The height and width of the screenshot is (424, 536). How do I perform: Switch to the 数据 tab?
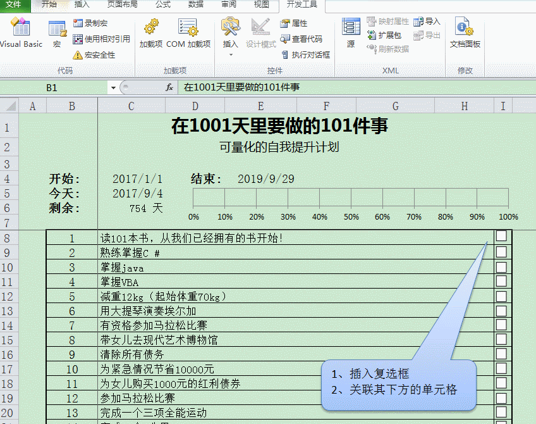(x=196, y=4)
